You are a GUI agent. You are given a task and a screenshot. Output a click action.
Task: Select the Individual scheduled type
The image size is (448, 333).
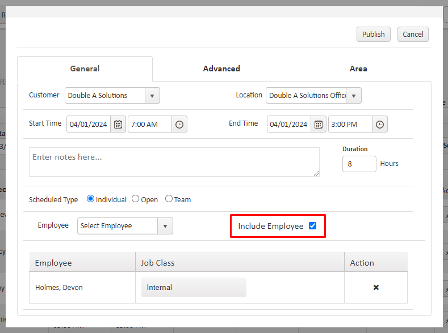[x=91, y=199]
